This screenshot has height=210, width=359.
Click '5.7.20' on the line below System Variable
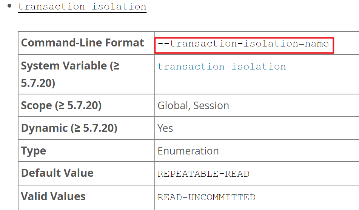tap(38, 83)
